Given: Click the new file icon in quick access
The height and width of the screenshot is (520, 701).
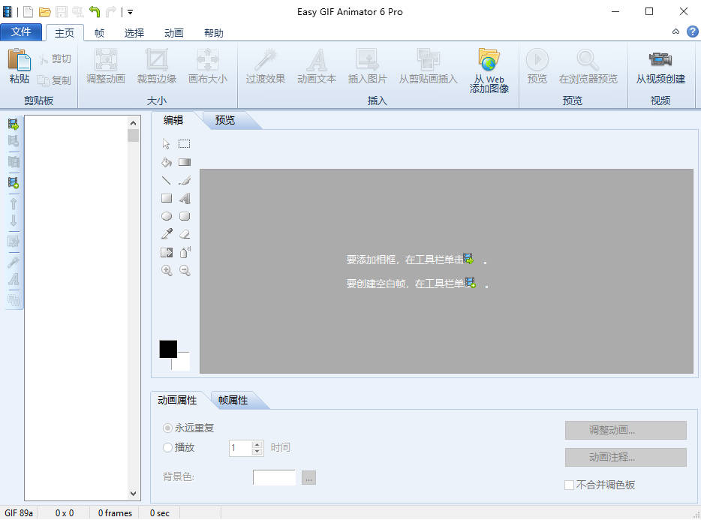Looking at the screenshot, I should pyautogui.click(x=29, y=11).
